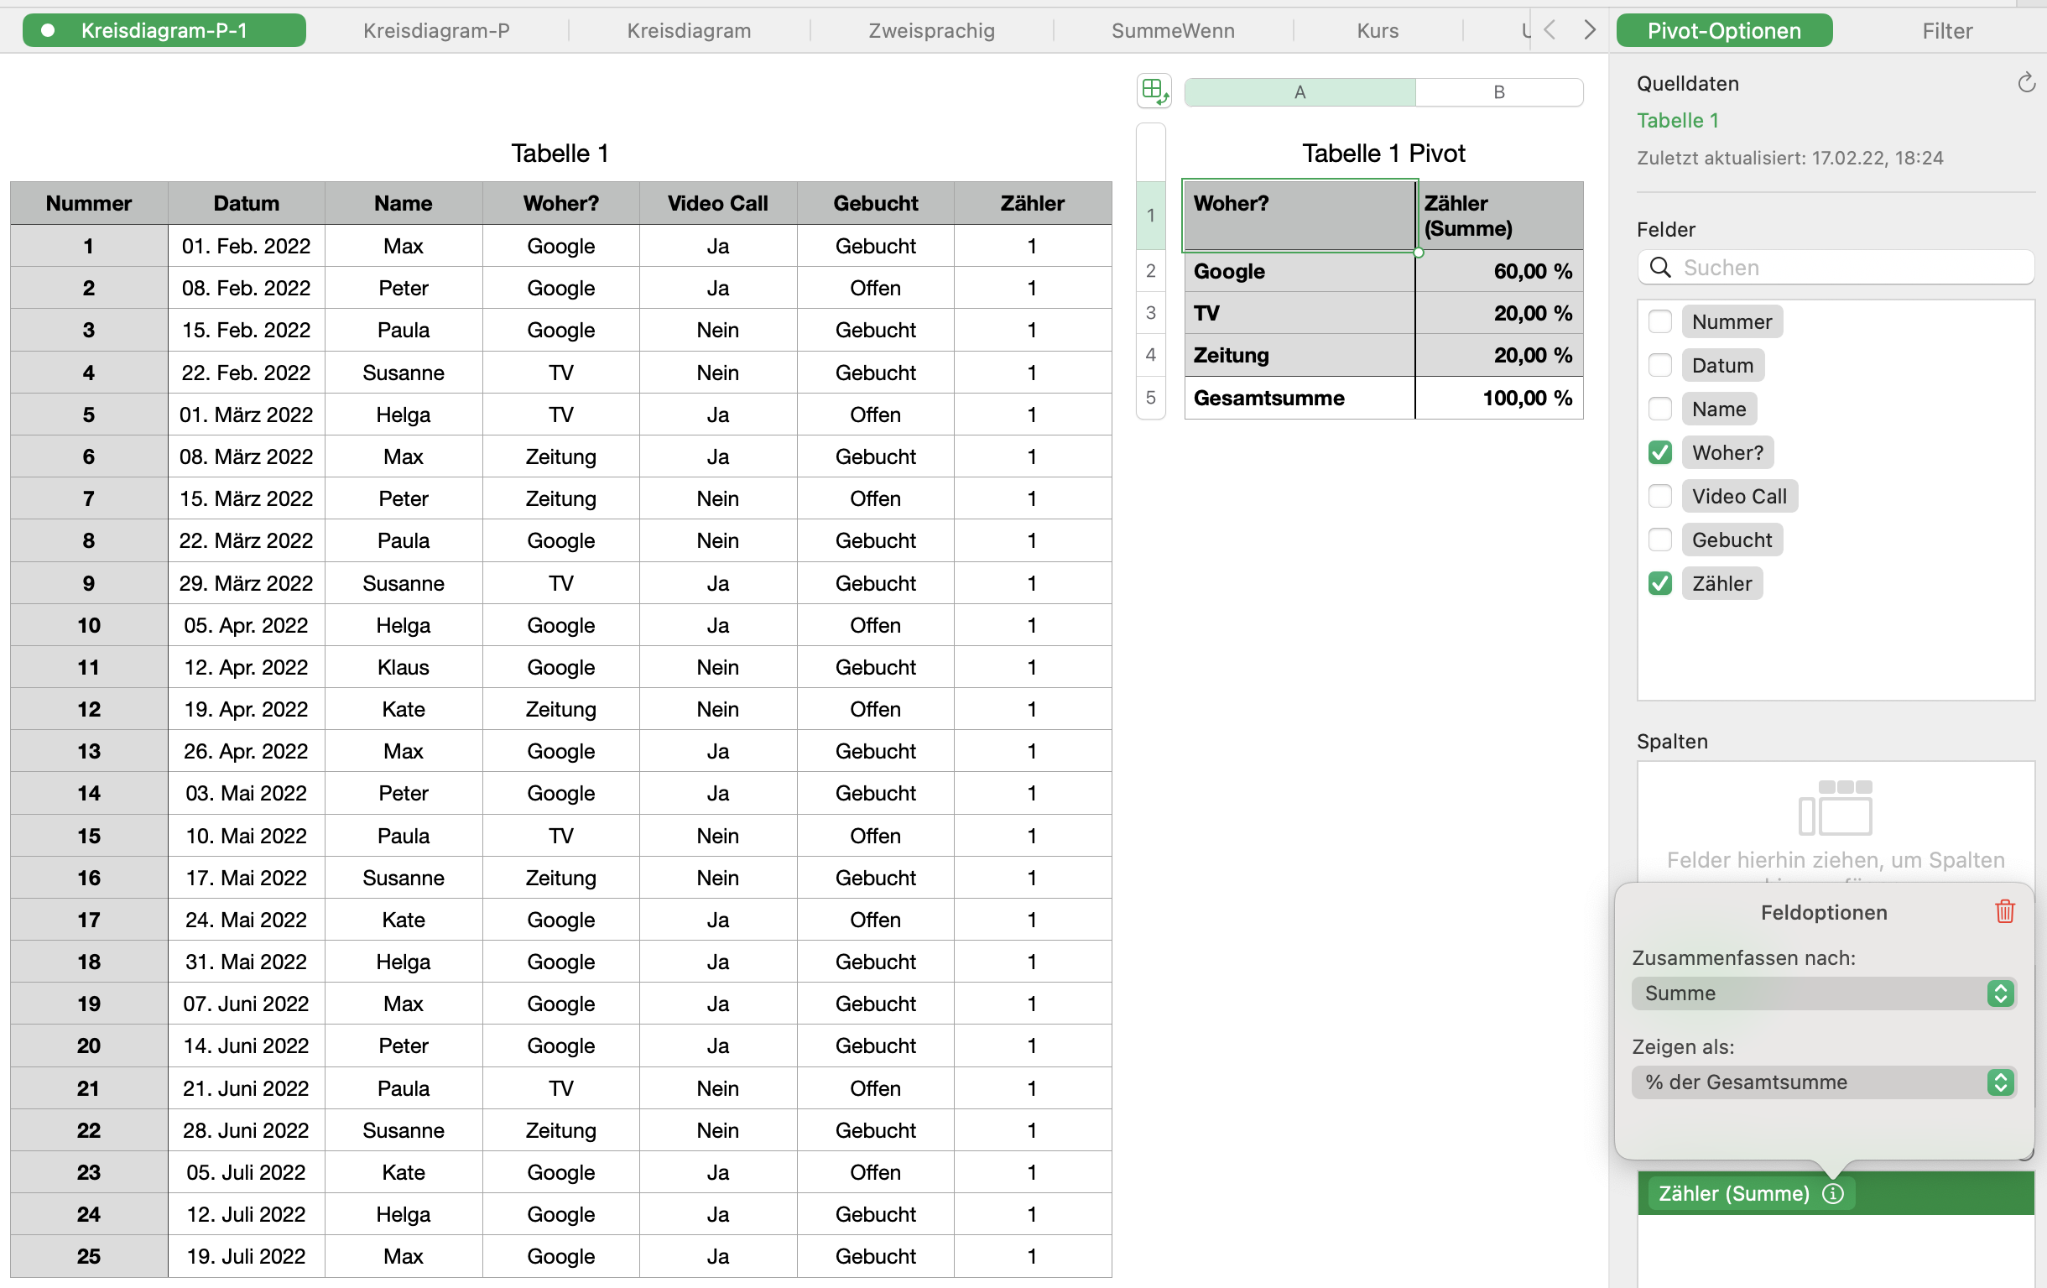Uncheck the Woher? field checkbox

coord(1659,452)
